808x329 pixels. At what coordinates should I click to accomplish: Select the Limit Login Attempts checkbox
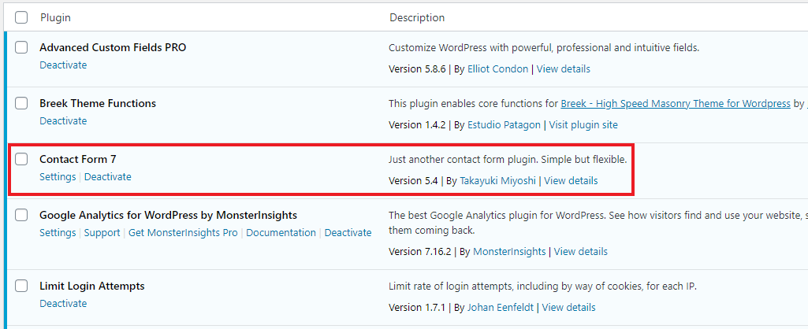(x=21, y=286)
